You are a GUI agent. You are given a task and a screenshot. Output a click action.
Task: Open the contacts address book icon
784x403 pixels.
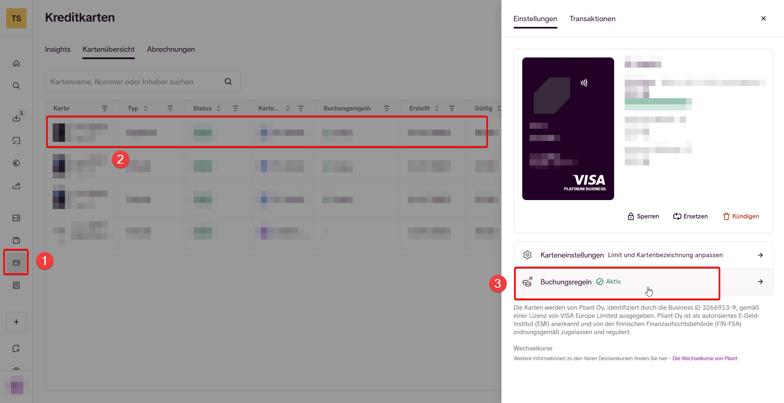pos(16,285)
